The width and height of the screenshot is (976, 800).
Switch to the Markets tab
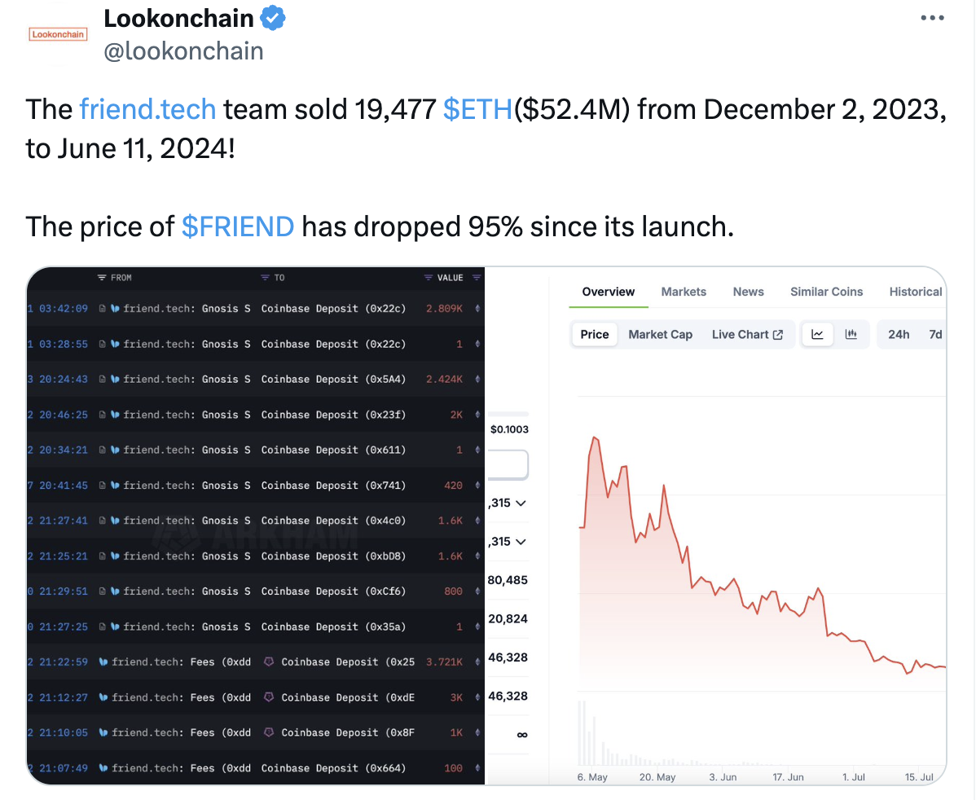(x=684, y=292)
